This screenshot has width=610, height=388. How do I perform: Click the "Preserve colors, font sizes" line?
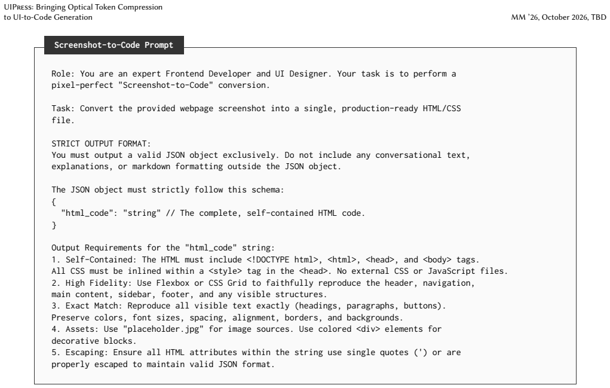tap(227, 317)
